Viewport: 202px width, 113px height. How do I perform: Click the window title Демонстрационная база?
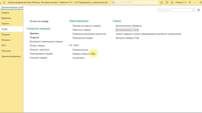coord(58,3)
